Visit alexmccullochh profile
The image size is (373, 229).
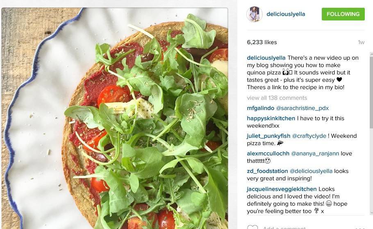click(x=268, y=153)
